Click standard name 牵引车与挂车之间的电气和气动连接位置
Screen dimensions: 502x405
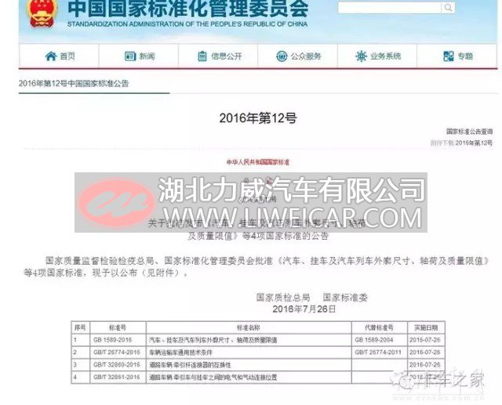(x=226, y=378)
